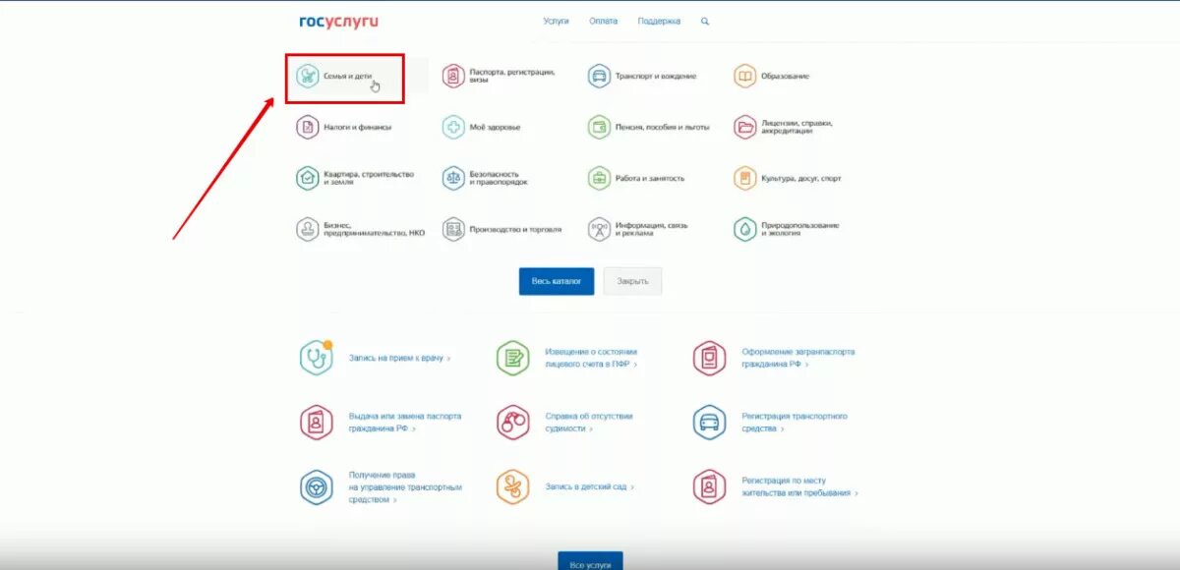Click the Квартира, строительство и земля icon
The width and height of the screenshot is (1180, 570).
tap(308, 178)
